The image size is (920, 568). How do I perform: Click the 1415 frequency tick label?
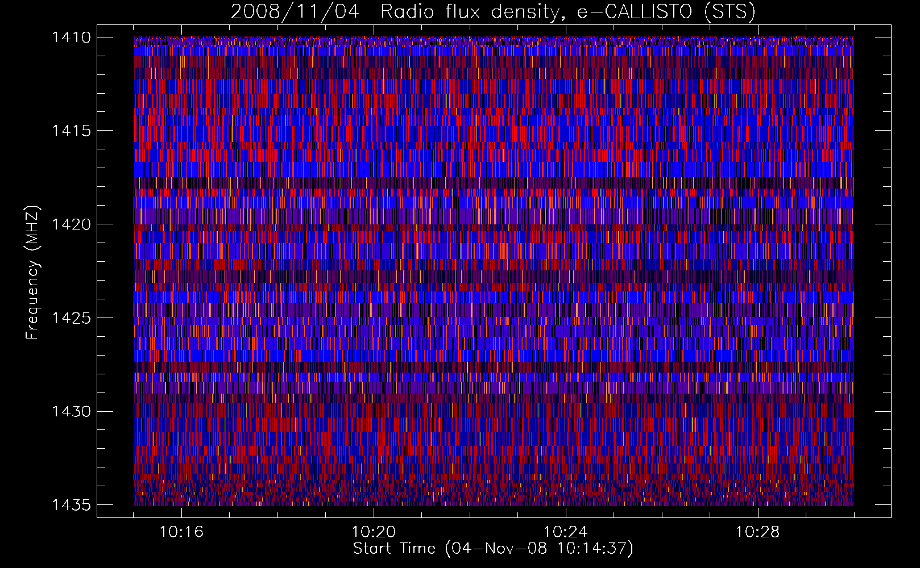click(x=71, y=131)
